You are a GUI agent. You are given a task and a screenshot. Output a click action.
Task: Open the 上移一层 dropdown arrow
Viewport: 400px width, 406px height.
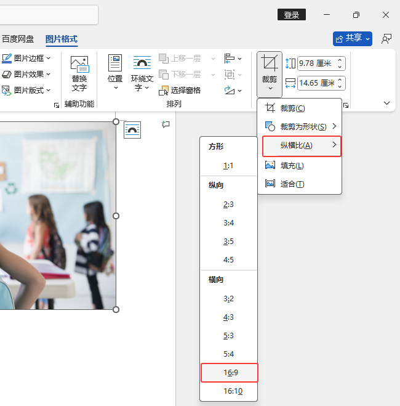coord(213,59)
